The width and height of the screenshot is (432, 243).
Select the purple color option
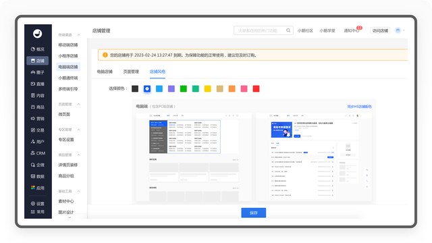coord(171,88)
